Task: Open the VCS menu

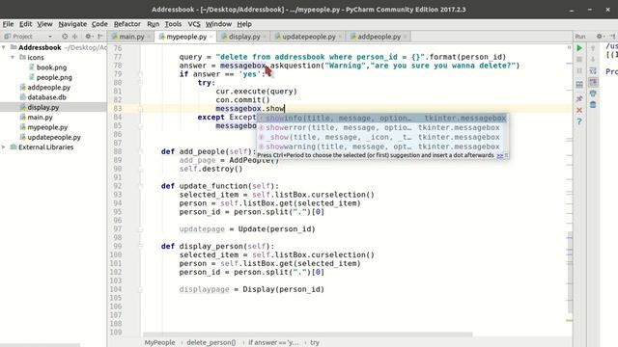Action: tap(194, 24)
